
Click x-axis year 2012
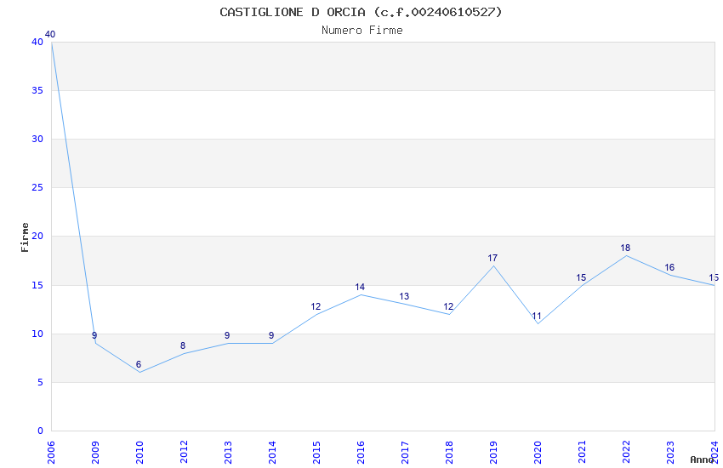point(184,452)
